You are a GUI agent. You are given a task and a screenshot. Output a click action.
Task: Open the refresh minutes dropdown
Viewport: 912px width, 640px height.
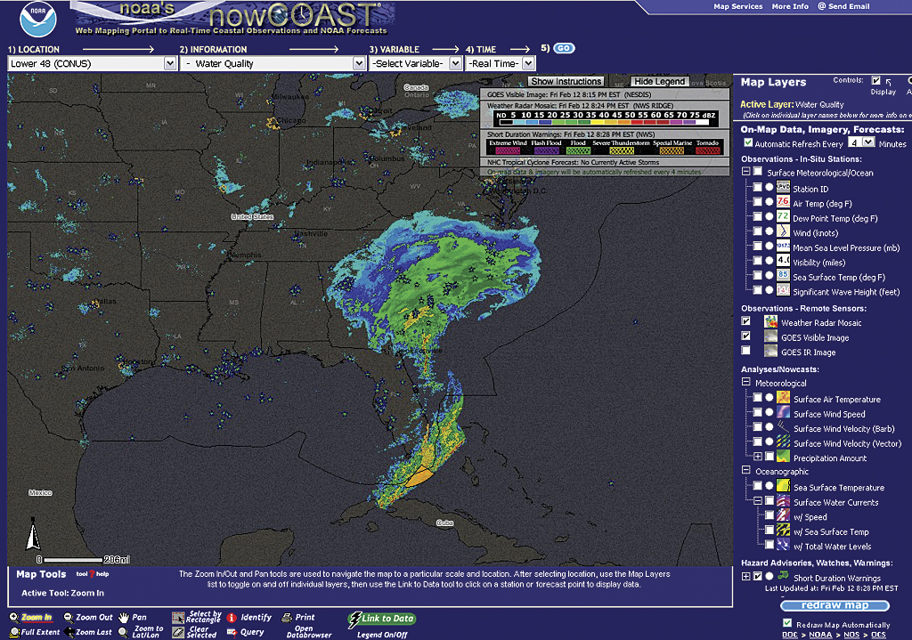[x=861, y=142]
